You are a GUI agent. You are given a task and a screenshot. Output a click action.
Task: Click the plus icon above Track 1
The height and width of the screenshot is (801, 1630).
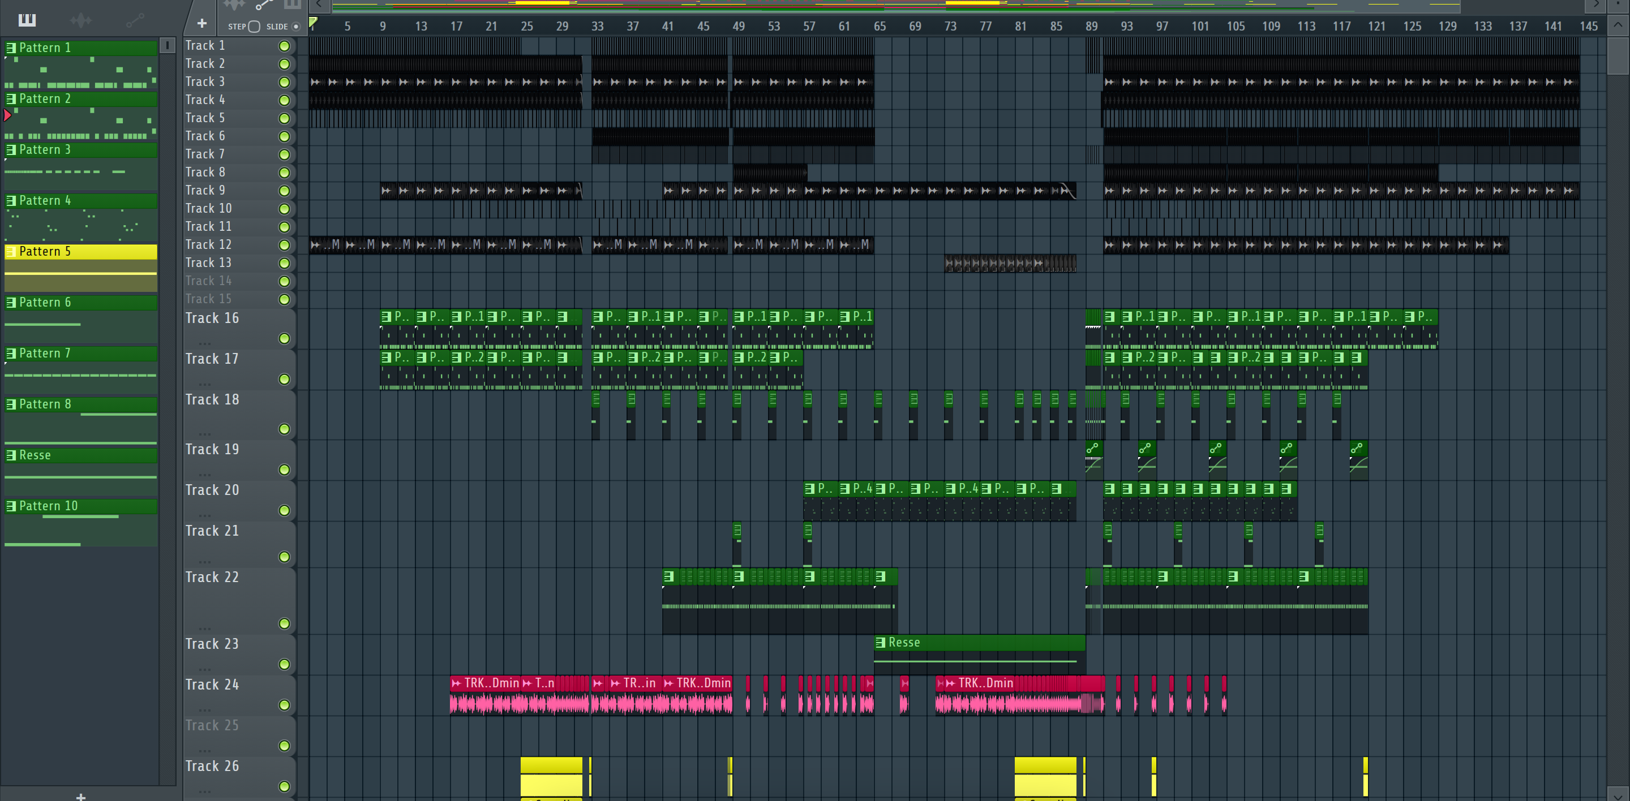tap(202, 23)
